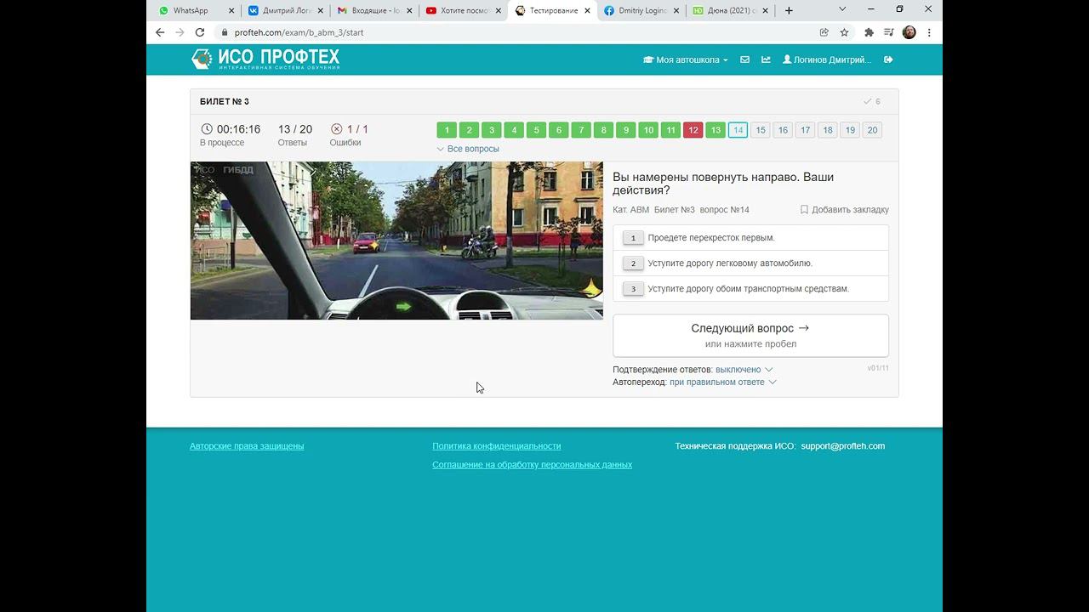Image resolution: width=1089 pixels, height=612 pixels.
Task: Go to question 1
Action: [x=447, y=130]
